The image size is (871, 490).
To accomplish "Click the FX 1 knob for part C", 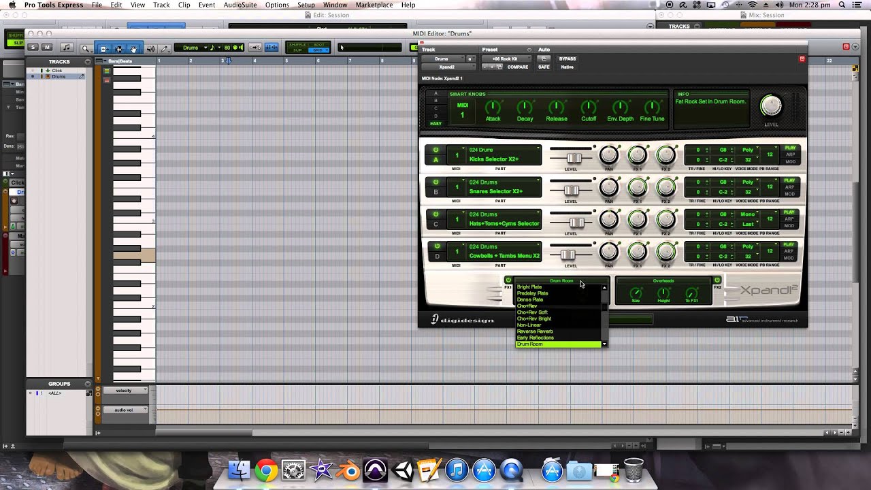I will coord(638,219).
